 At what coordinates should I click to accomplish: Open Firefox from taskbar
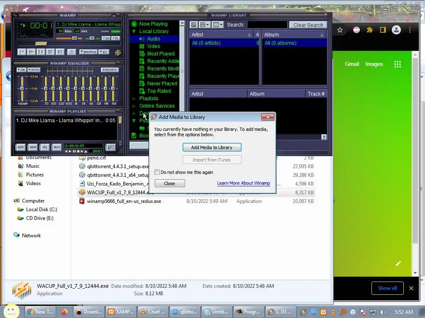[64, 312]
